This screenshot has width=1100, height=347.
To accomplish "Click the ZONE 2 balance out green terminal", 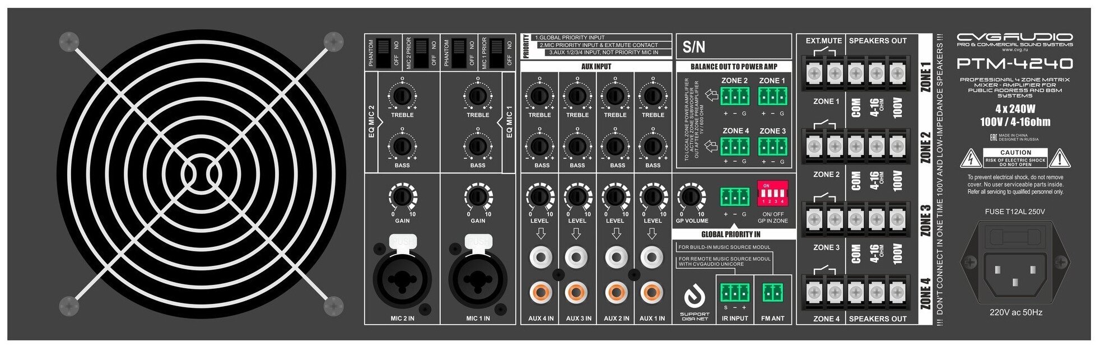I will pos(734,96).
